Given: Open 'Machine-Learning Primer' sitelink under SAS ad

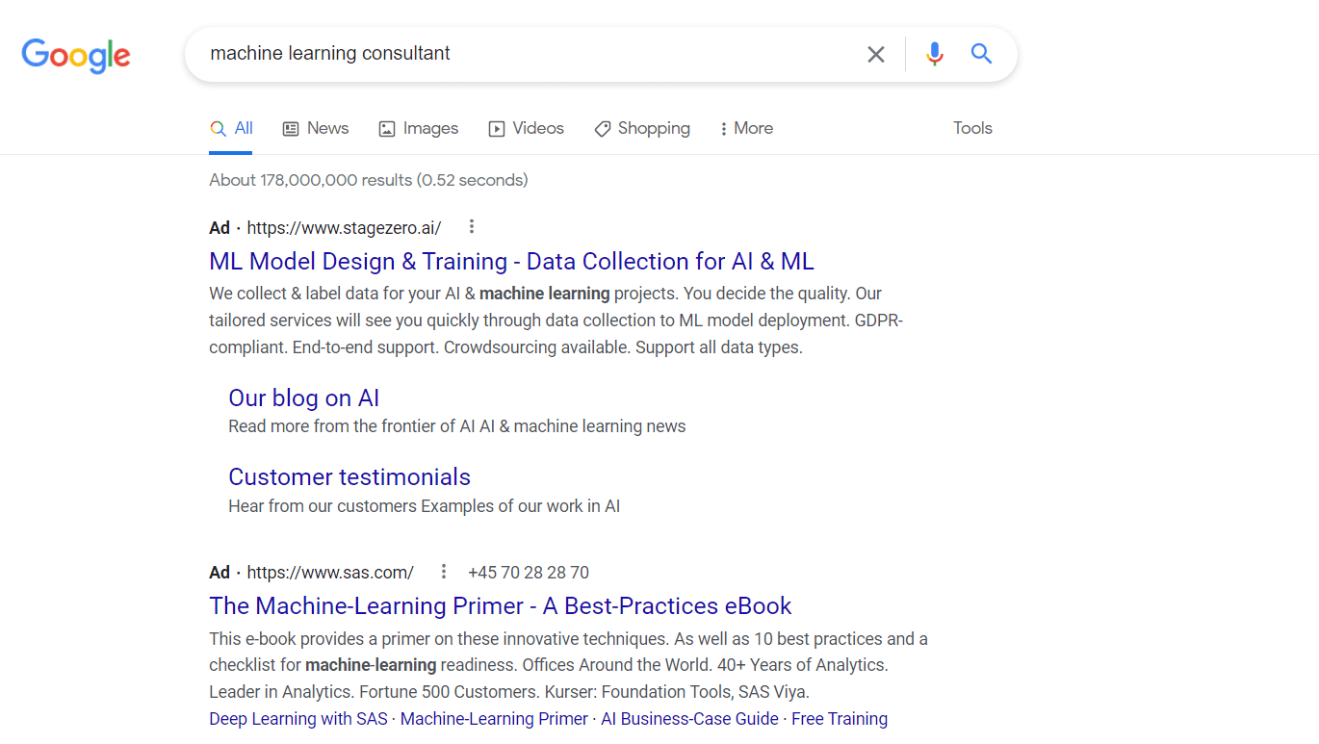Looking at the screenshot, I should click(494, 719).
